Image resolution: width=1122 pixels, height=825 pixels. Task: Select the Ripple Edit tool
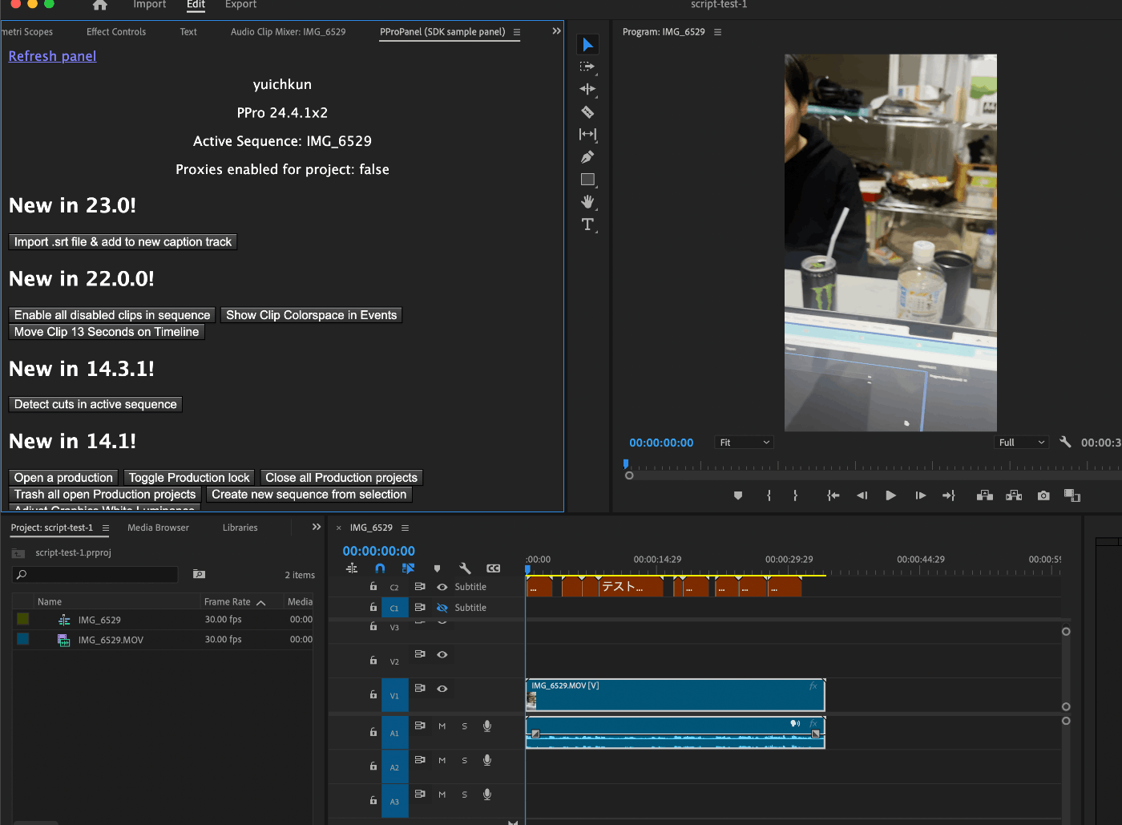587,89
